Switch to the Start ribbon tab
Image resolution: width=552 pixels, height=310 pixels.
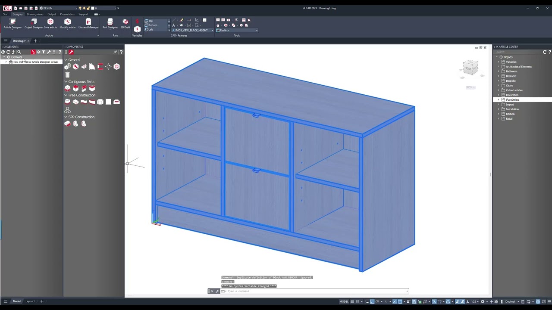click(x=6, y=14)
